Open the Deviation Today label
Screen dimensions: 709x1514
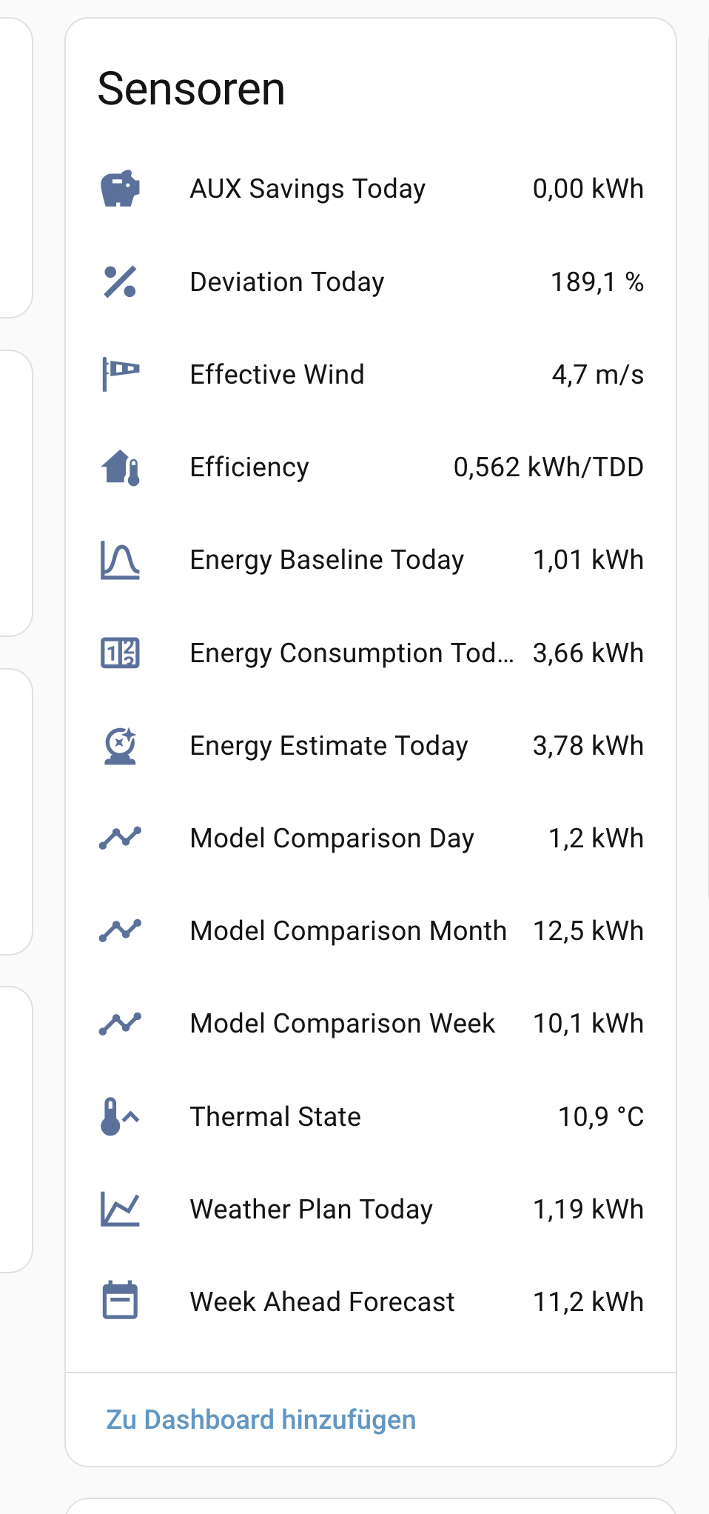pos(287,282)
